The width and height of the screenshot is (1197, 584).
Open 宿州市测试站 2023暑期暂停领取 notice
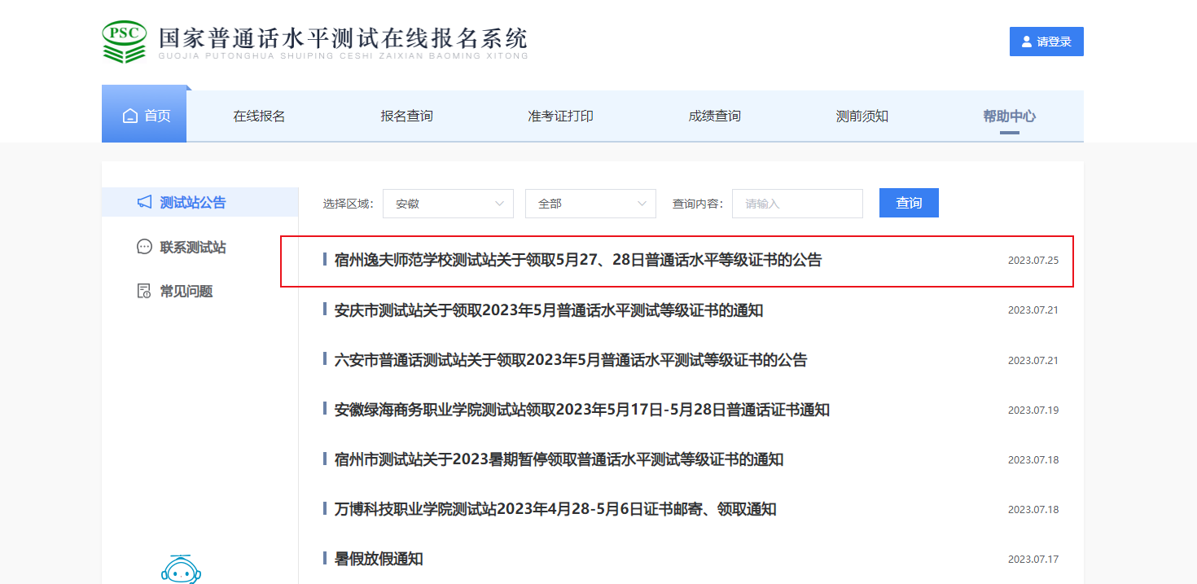pos(559,459)
